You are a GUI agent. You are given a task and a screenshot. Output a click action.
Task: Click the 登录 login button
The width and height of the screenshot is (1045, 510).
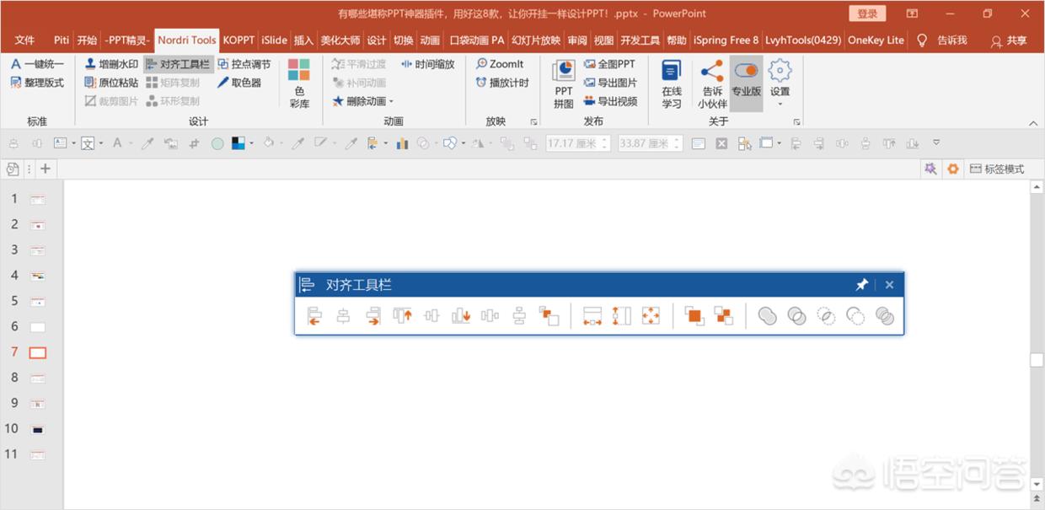click(867, 13)
